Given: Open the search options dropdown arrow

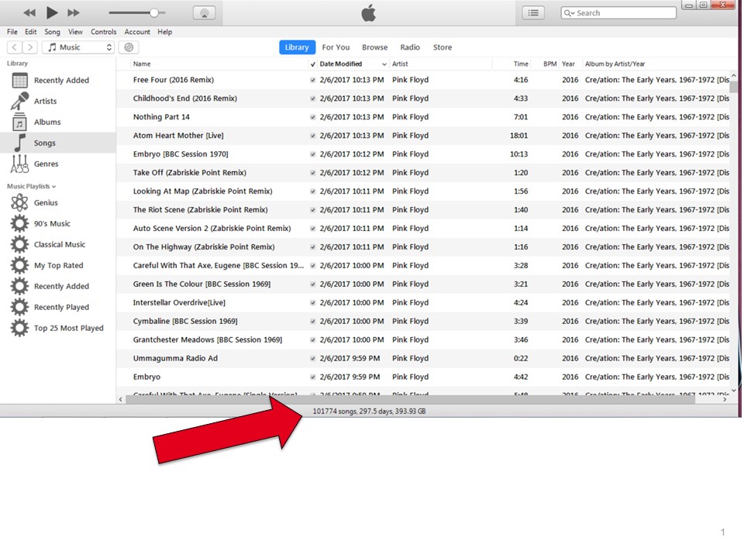Looking at the screenshot, I should (572, 14).
